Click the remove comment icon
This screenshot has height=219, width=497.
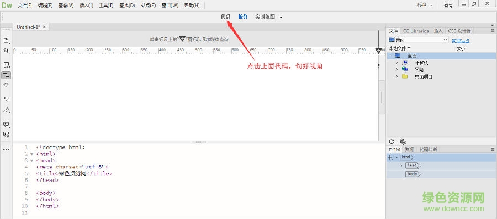tap(6, 134)
